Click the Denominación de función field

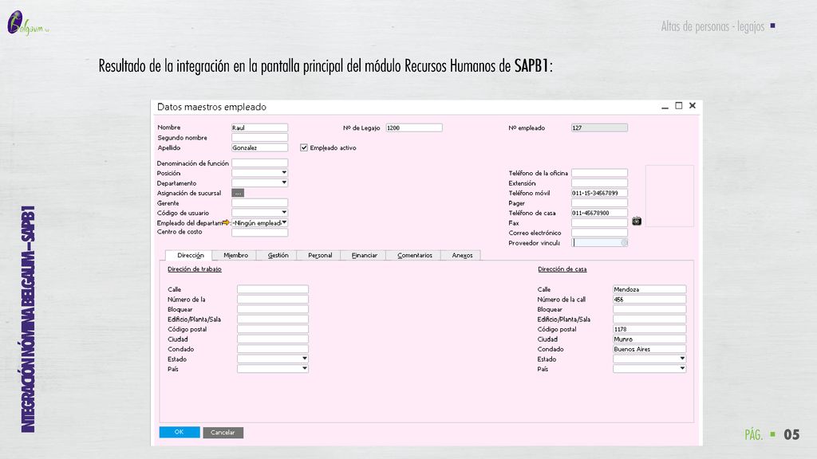pyautogui.click(x=259, y=163)
